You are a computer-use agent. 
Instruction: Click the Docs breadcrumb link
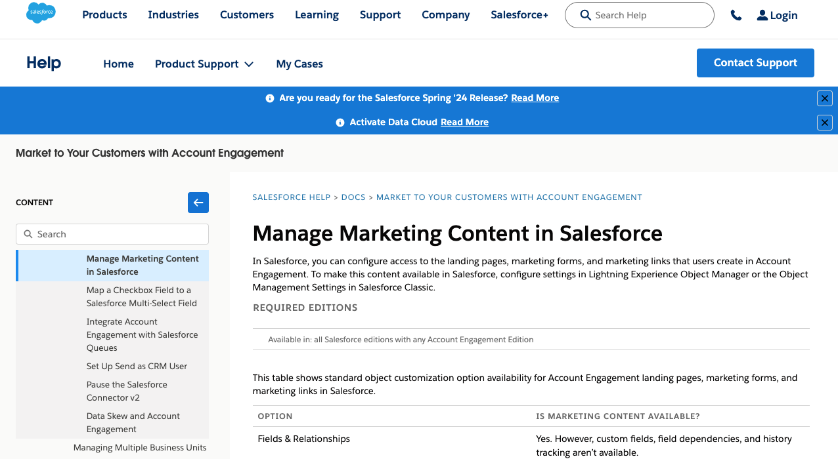353,197
